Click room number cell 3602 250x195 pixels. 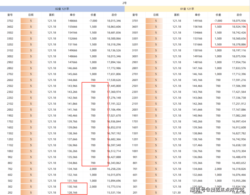[x=10, y=27]
